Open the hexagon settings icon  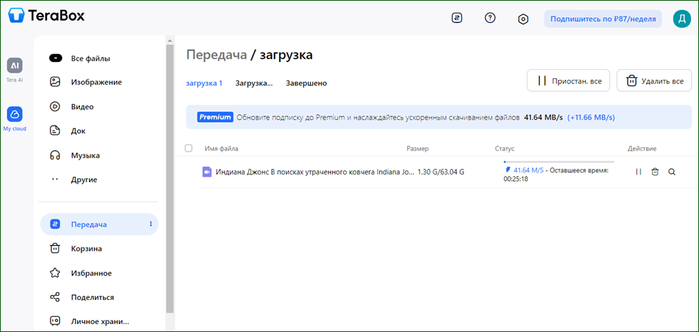click(523, 19)
